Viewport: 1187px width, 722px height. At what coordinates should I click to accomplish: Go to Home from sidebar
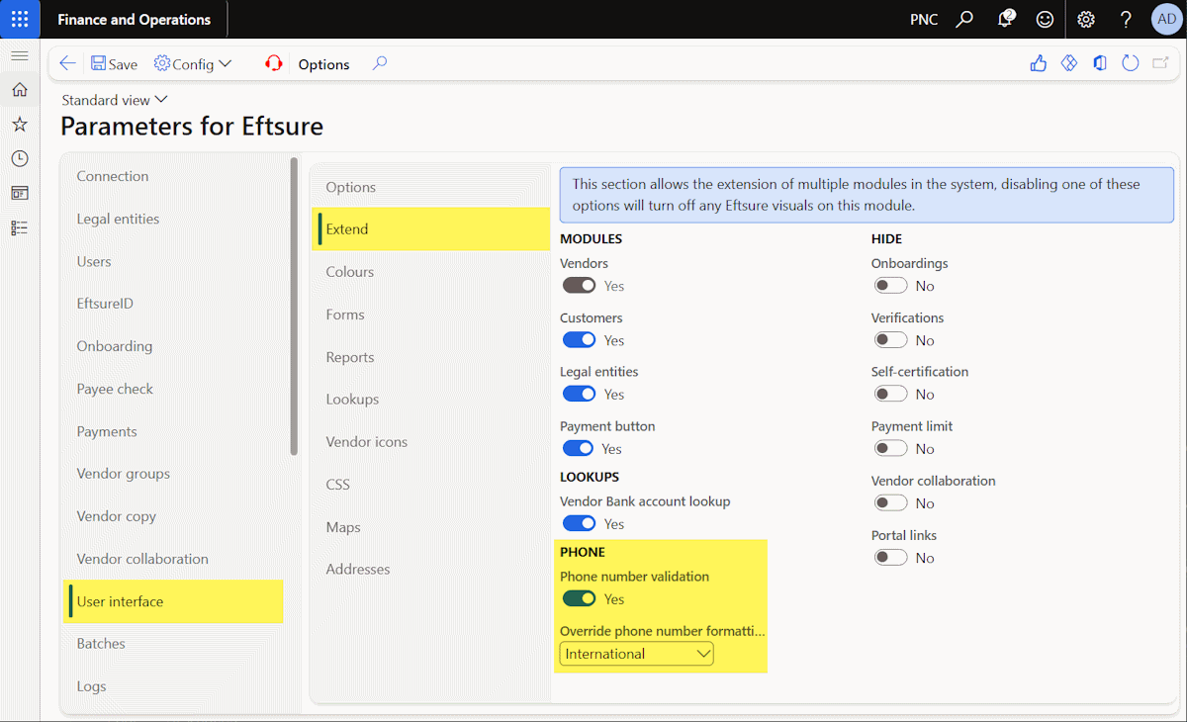click(20, 90)
